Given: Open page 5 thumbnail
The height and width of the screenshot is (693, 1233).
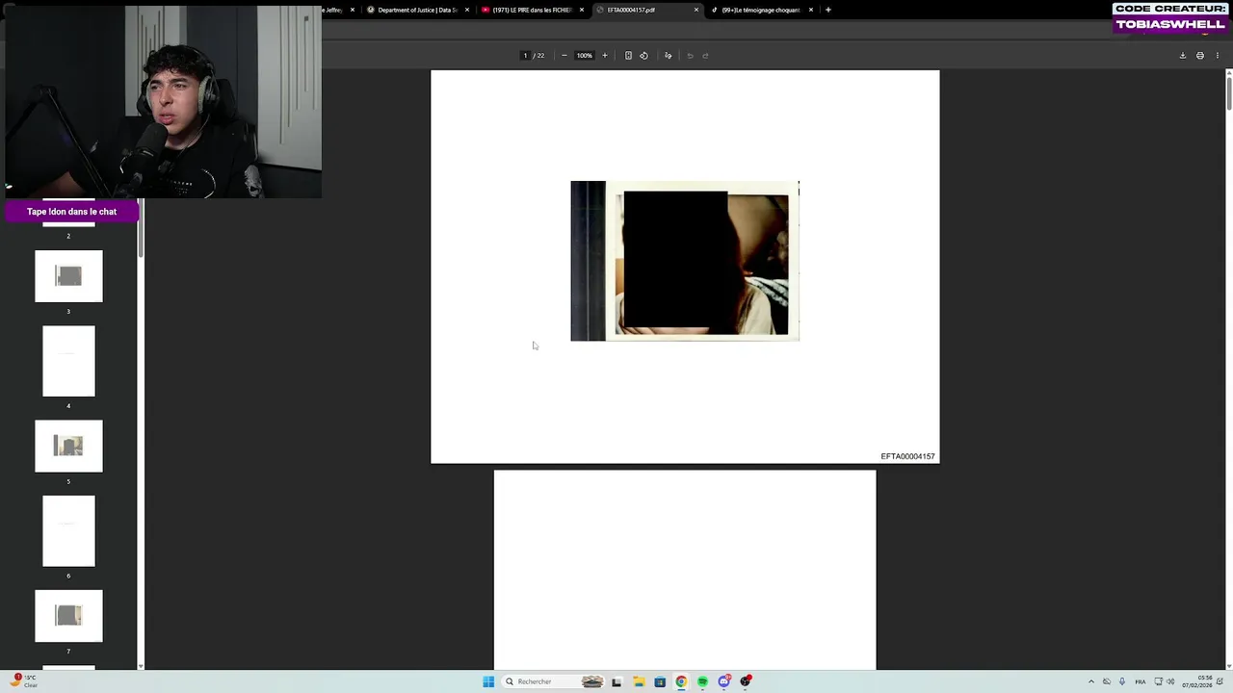Looking at the screenshot, I should pyautogui.click(x=68, y=446).
